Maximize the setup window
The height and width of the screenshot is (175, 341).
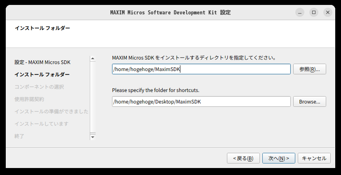[314, 12]
